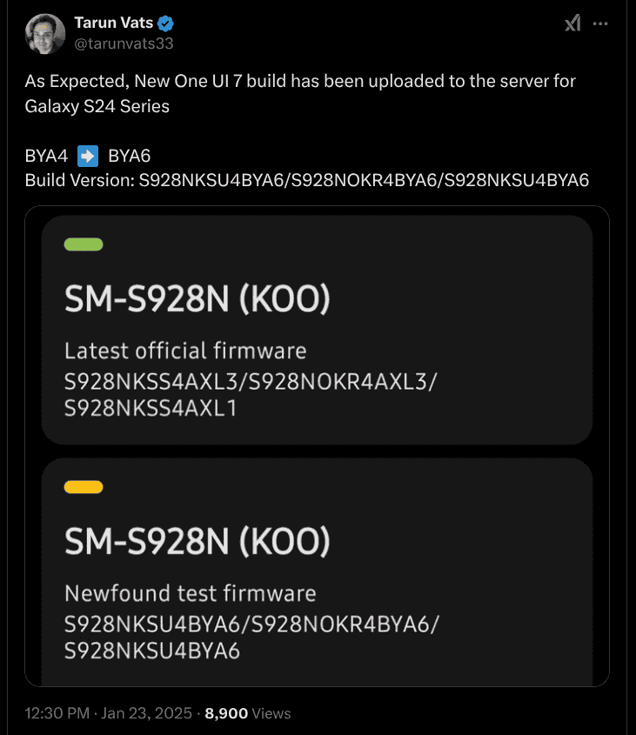Click the Newfound test firmware label
This screenshot has width=636, height=735.
[190, 593]
